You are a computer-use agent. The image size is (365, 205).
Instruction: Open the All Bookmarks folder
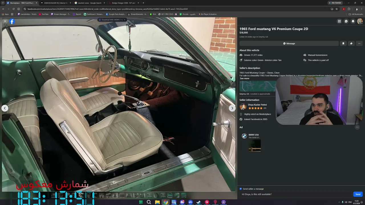point(356,14)
